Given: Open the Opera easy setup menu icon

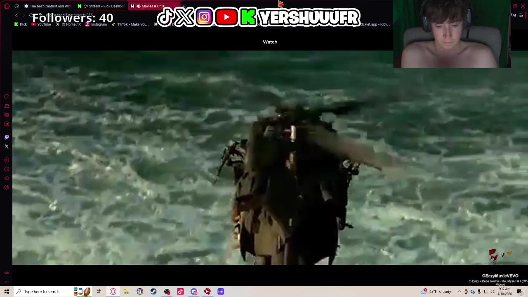Looking at the screenshot, I should click(521, 15).
